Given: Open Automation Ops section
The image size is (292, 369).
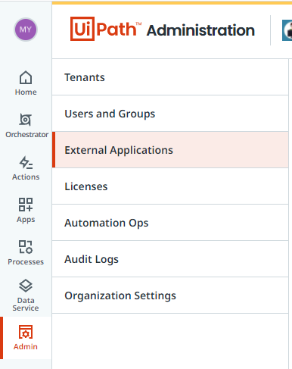Looking at the screenshot, I should point(170,223).
